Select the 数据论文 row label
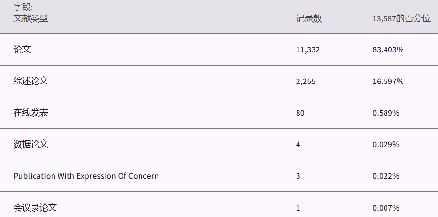Viewport: 438px width, 217px height. (x=31, y=144)
